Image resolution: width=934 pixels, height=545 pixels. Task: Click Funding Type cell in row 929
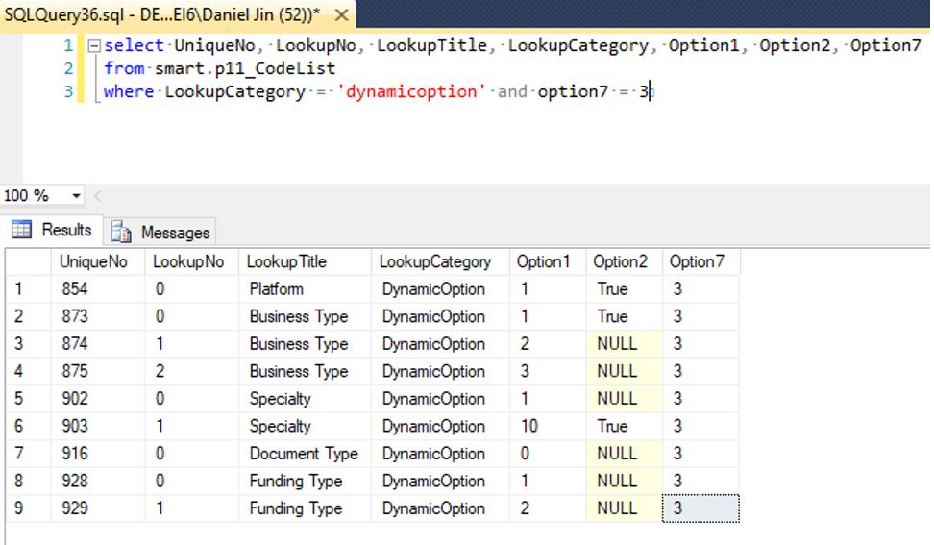[x=305, y=508]
